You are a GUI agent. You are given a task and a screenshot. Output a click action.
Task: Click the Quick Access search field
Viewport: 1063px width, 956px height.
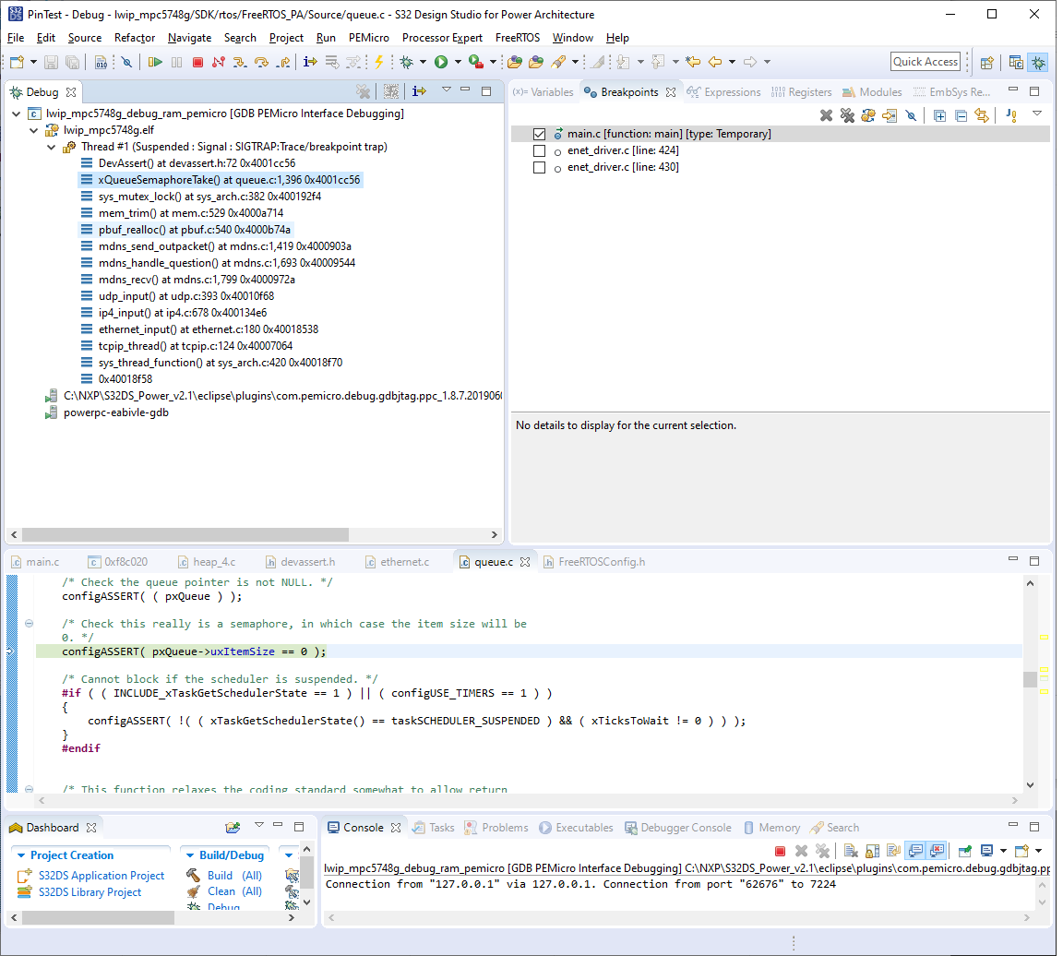coord(926,62)
